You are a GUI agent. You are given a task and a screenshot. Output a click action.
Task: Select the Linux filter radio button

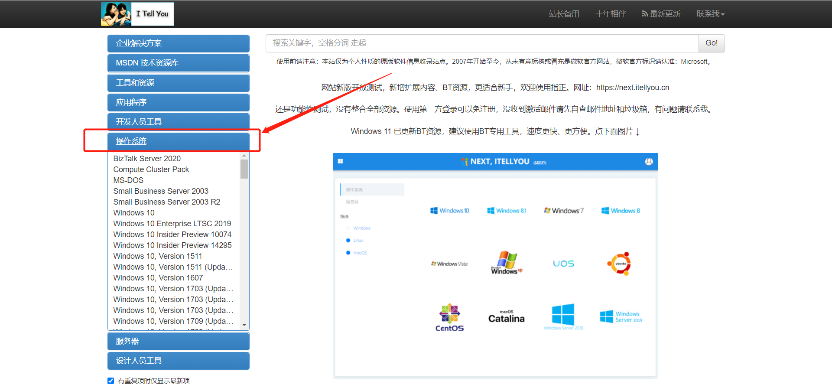pos(348,240)
